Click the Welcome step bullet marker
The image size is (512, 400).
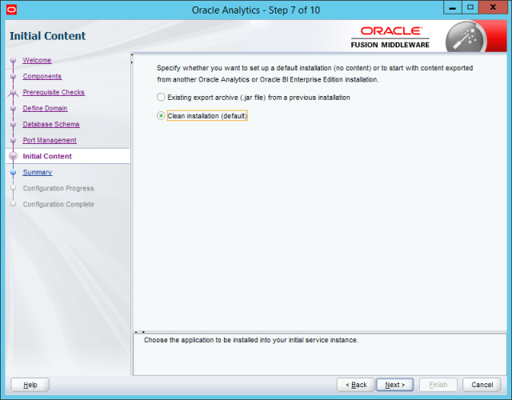point(13,61)
